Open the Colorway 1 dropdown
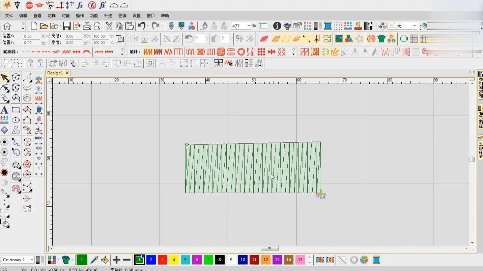Image resolution: width=483 pixels, height=271 pixels. pos(32,260)
